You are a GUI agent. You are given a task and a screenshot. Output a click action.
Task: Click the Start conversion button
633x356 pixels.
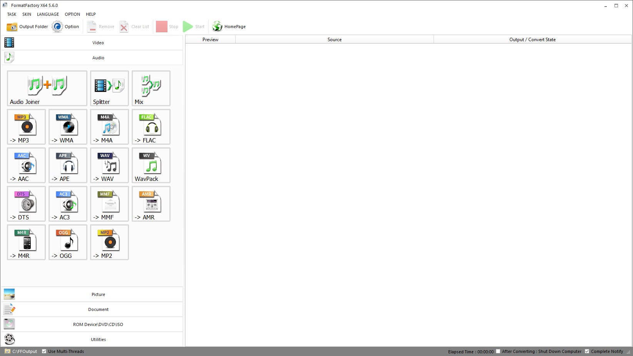(x=194, y=27)
